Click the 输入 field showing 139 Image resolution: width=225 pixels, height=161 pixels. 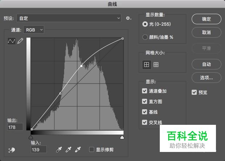[x=39, y=149]
